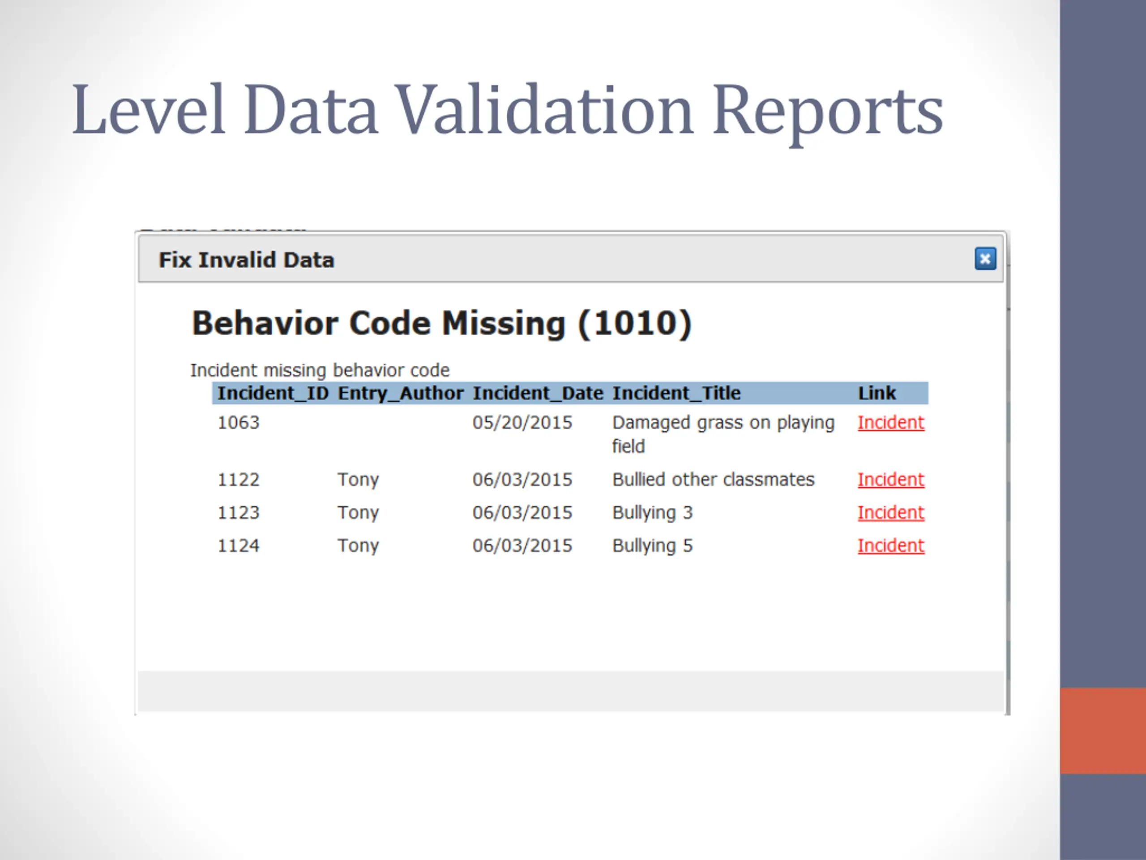Click the Link column header

click(x=877, y=393)
